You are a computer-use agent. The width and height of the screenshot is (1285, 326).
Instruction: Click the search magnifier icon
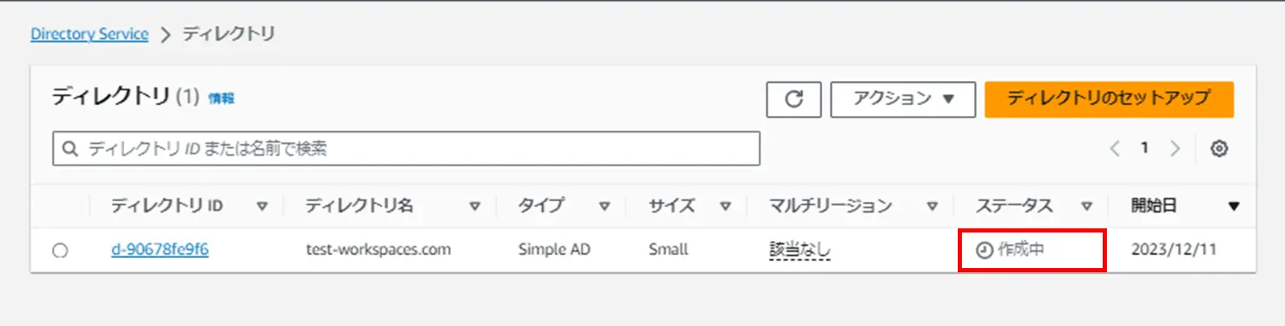71,149
